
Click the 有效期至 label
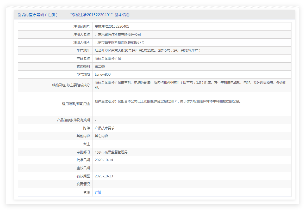click(83, 176)
